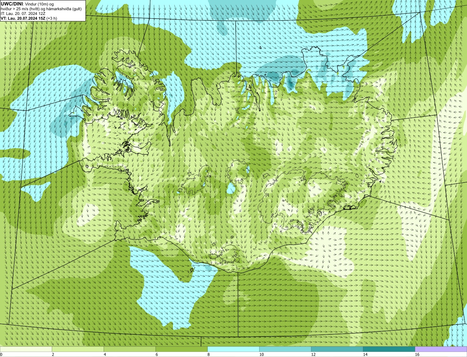Click the legend value "8"
467x357 pixels.
208,354
